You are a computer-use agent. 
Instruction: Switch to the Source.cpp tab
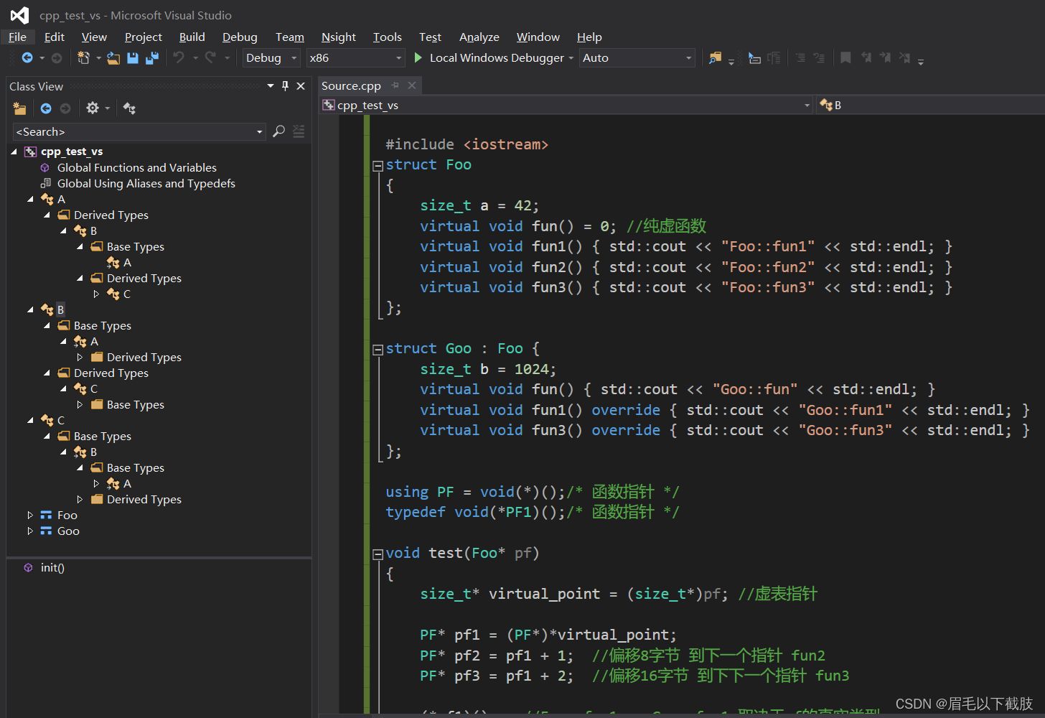coord(351,85)
